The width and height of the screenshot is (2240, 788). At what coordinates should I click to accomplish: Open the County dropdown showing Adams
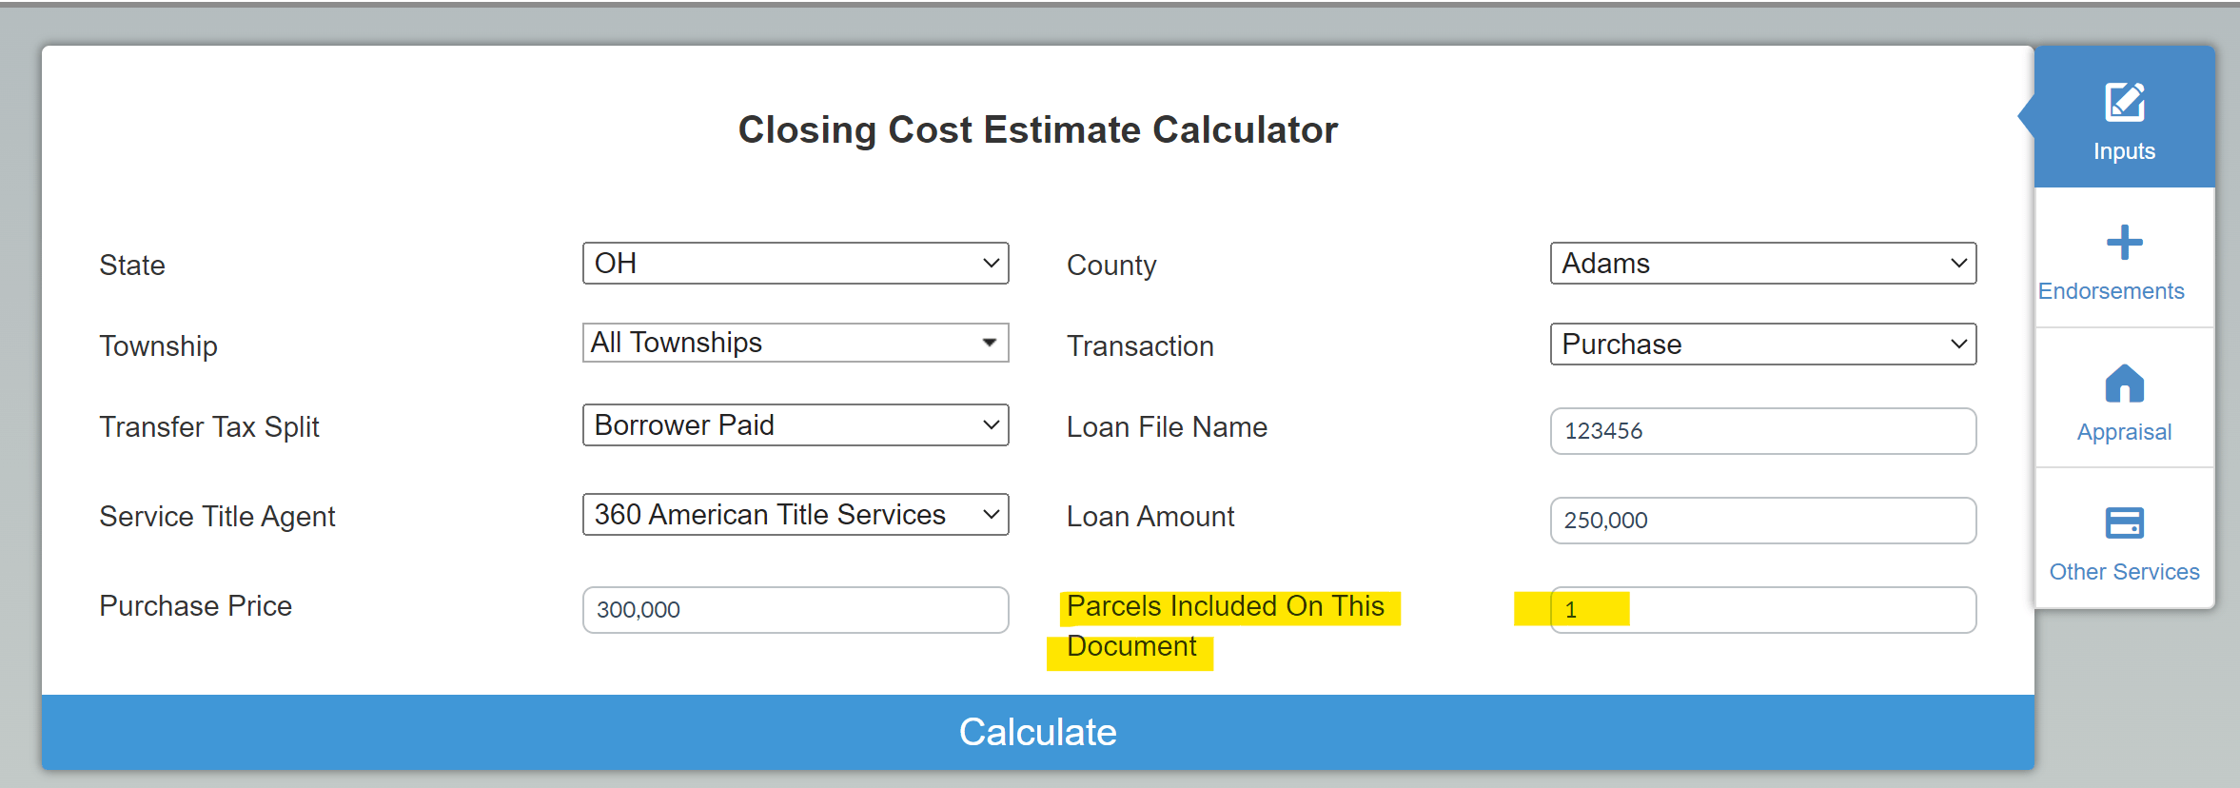(1762, 263)
